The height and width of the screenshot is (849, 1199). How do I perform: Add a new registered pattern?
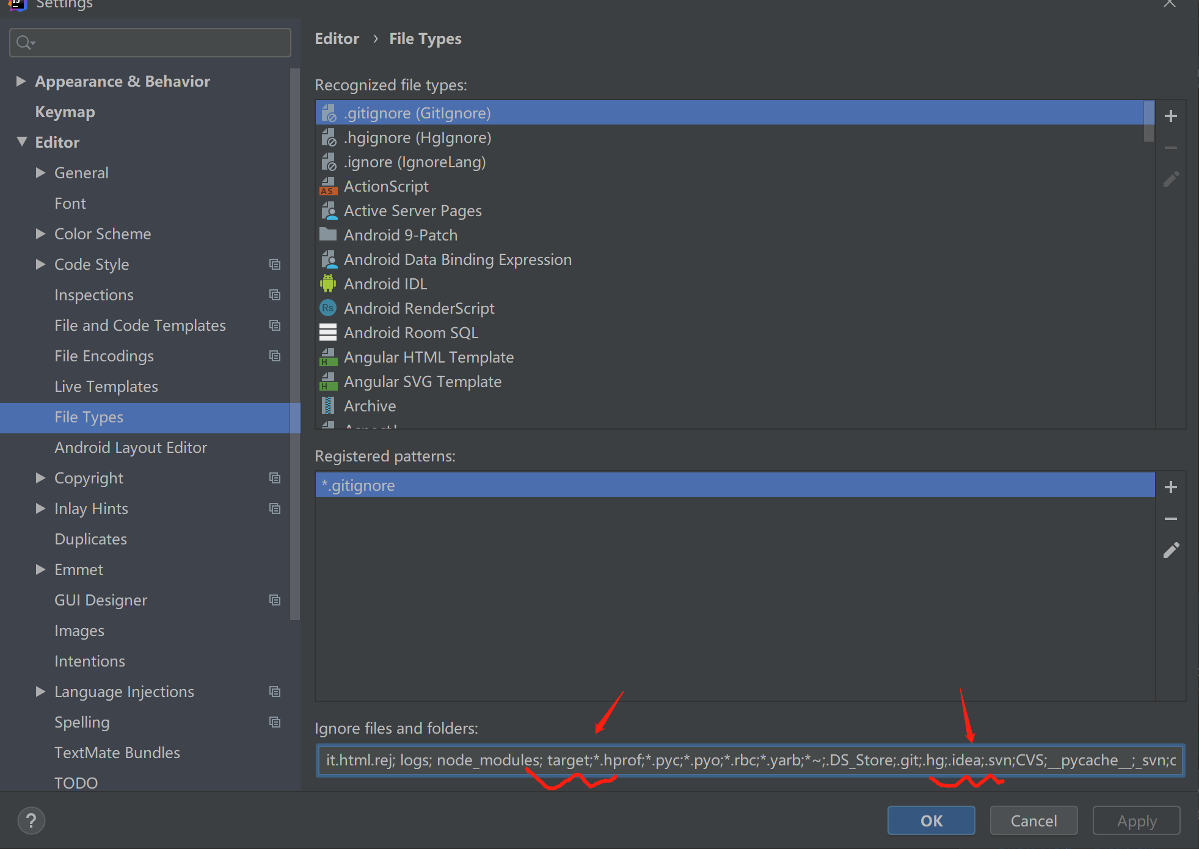pos(1171,486)
